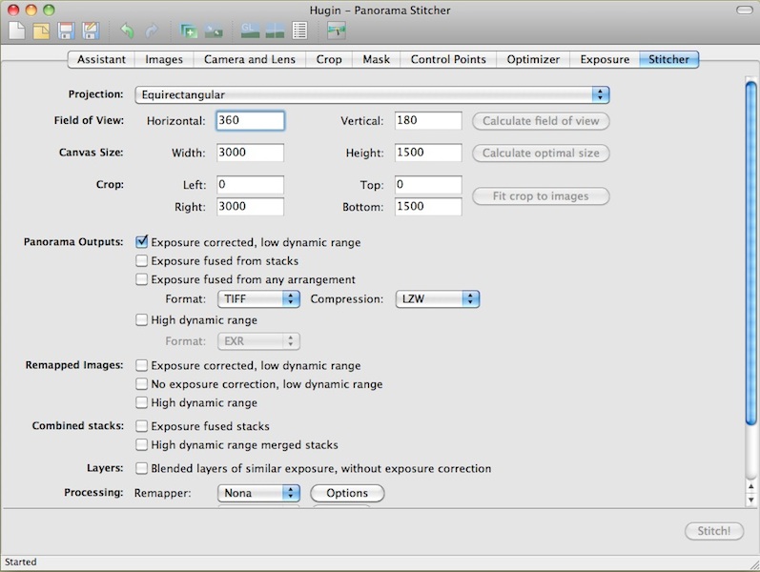Click the Save As toolbar icon
760x572 pixels.
click(x=90, y=31)
